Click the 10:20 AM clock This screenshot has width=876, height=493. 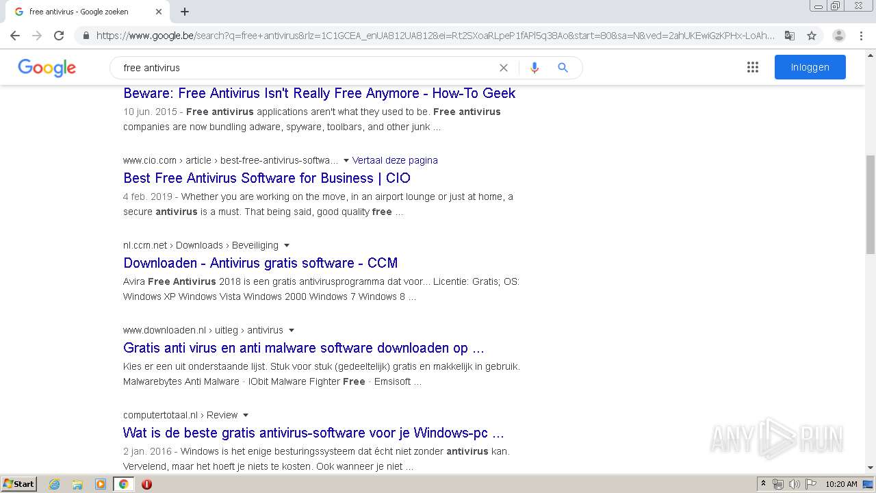click(x=841, y=484)
